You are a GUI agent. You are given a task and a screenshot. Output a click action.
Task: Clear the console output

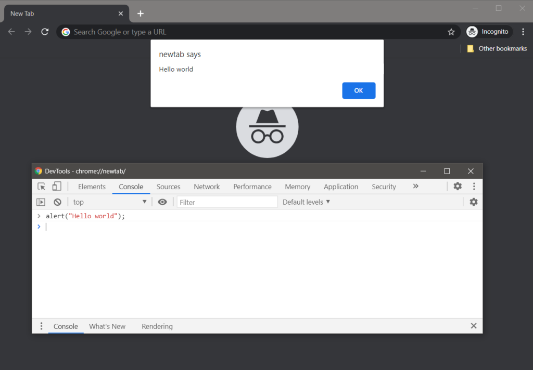[x=57, y=202]
